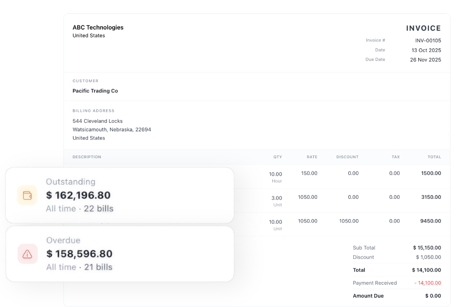Click the Overdue amount $158,596.80
This screenshot has width=461, height=307.
(80, 254)
